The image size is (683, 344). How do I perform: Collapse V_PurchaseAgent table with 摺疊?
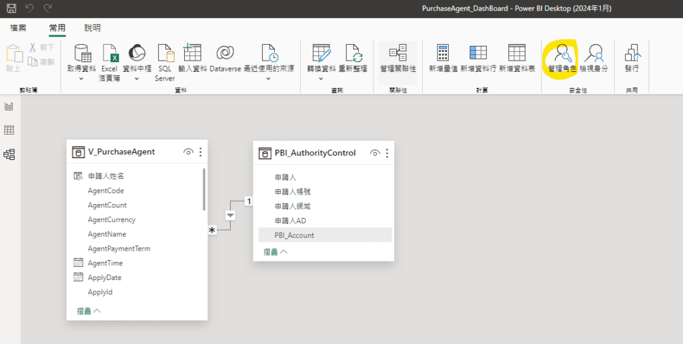(89, 311)
